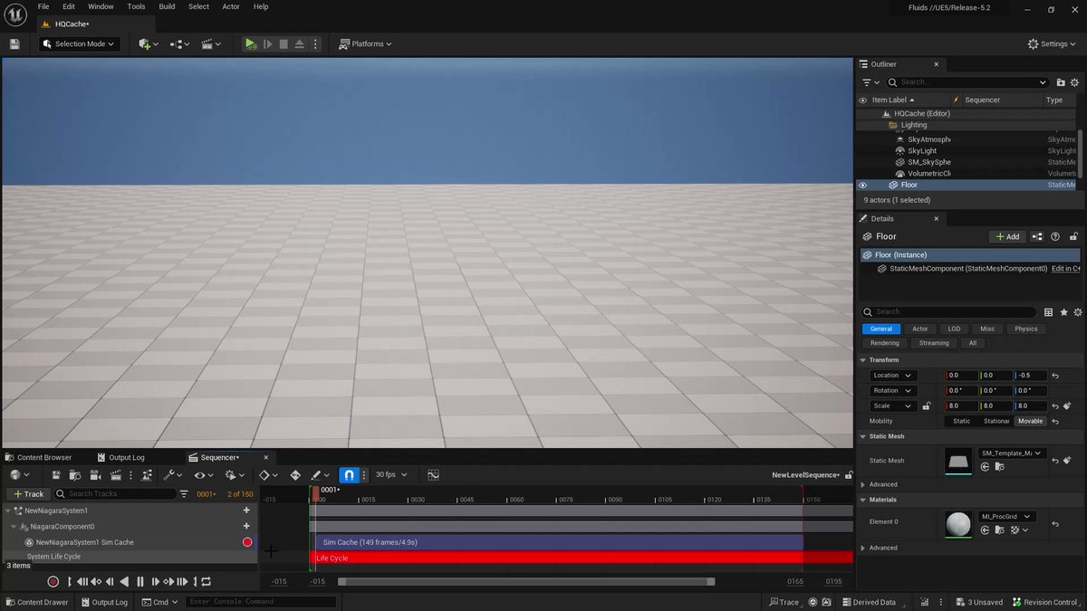Switch to the Content Browser tab

38,457
